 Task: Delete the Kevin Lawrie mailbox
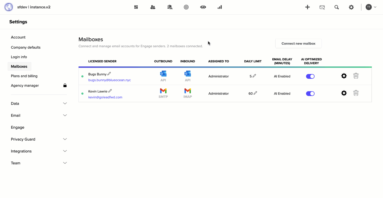(x=356, y=93)
